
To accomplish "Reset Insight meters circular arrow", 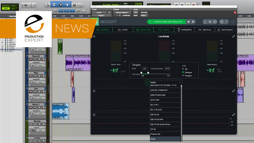I will (x=205, y=22).
